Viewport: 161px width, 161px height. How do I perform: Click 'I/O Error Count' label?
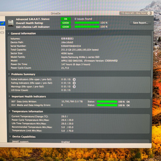point(19,90)
